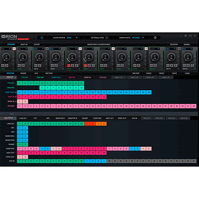The height and width of the screenshot is (199, 199).
Task: Click the phase invert icon on CH 6
Action: click(89, 65)
